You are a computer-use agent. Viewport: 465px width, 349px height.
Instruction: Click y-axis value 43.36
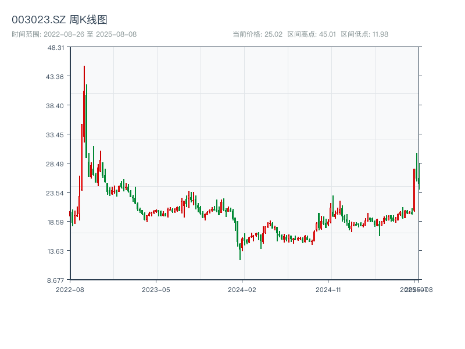click(55, 77)
